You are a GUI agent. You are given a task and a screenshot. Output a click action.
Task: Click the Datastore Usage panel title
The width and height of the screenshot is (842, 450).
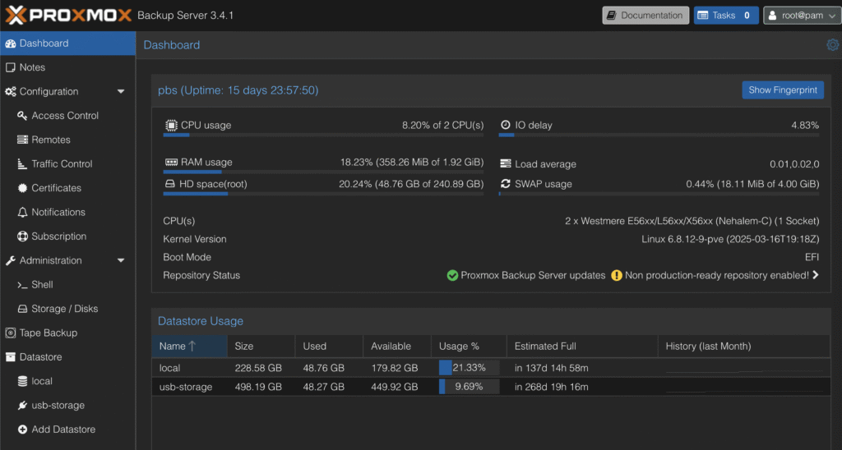pyautogui.click(x=201, y=321)
